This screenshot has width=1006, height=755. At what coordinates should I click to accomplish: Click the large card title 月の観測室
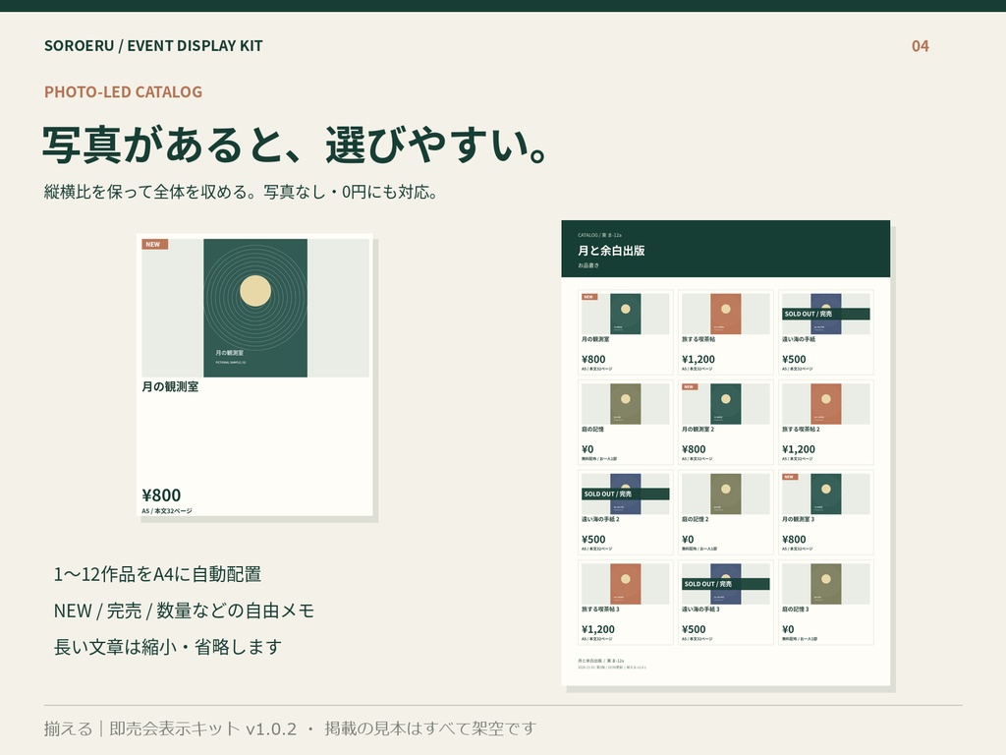point(170,387)
